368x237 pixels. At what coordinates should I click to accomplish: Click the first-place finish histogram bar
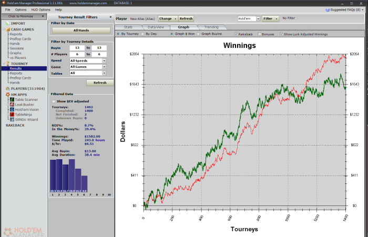pos(53,176)
